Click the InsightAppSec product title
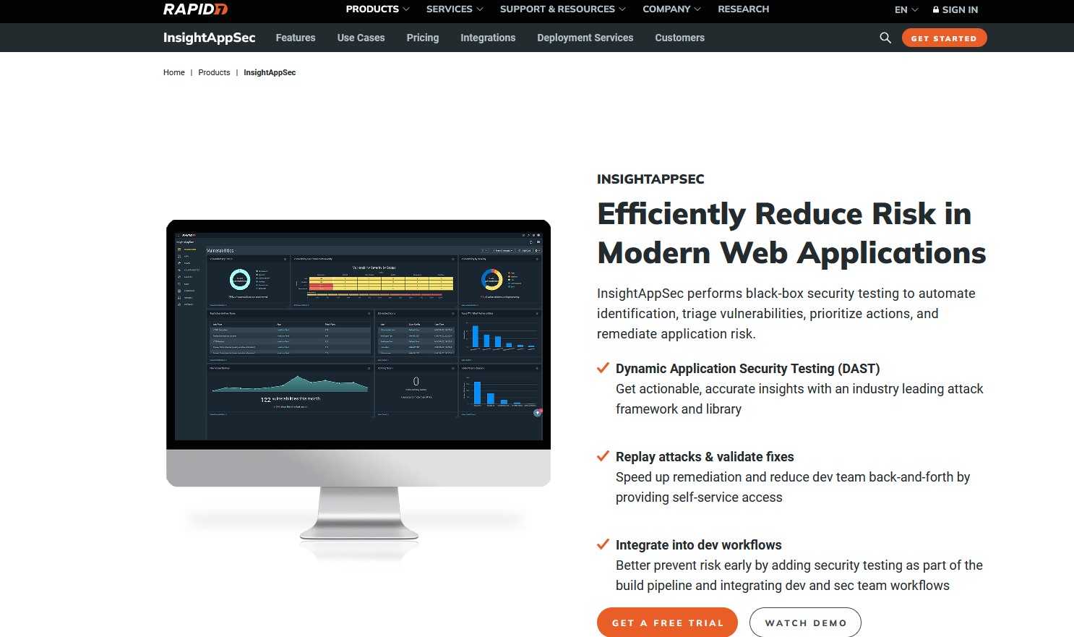Viewport: 1074px width, 637px height. pyautogui.click(x=209, y=38)
